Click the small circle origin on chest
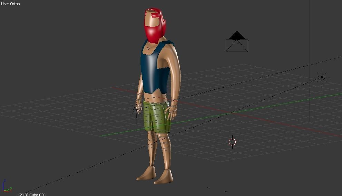Screen dimensions: 342x196 [148, 48]
